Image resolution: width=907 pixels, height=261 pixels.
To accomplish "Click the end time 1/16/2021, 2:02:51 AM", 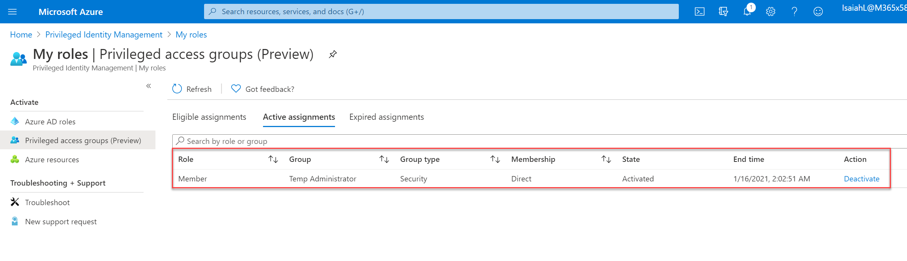I will click(x=771, y=179).
